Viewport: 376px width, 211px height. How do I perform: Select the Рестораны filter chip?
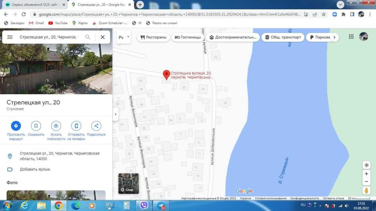tap(153, 38)
